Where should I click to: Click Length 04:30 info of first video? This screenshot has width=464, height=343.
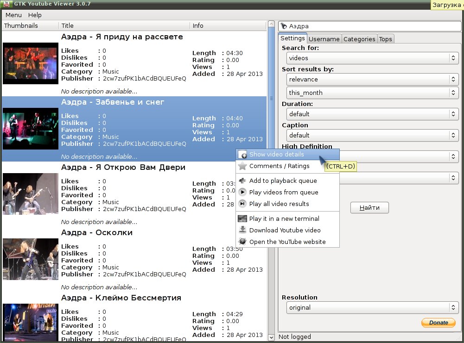point(217,53)
